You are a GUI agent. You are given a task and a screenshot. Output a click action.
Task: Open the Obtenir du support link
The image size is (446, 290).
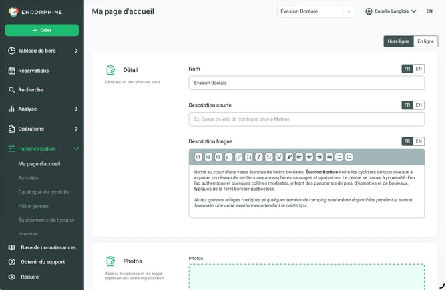click(43, 262)
